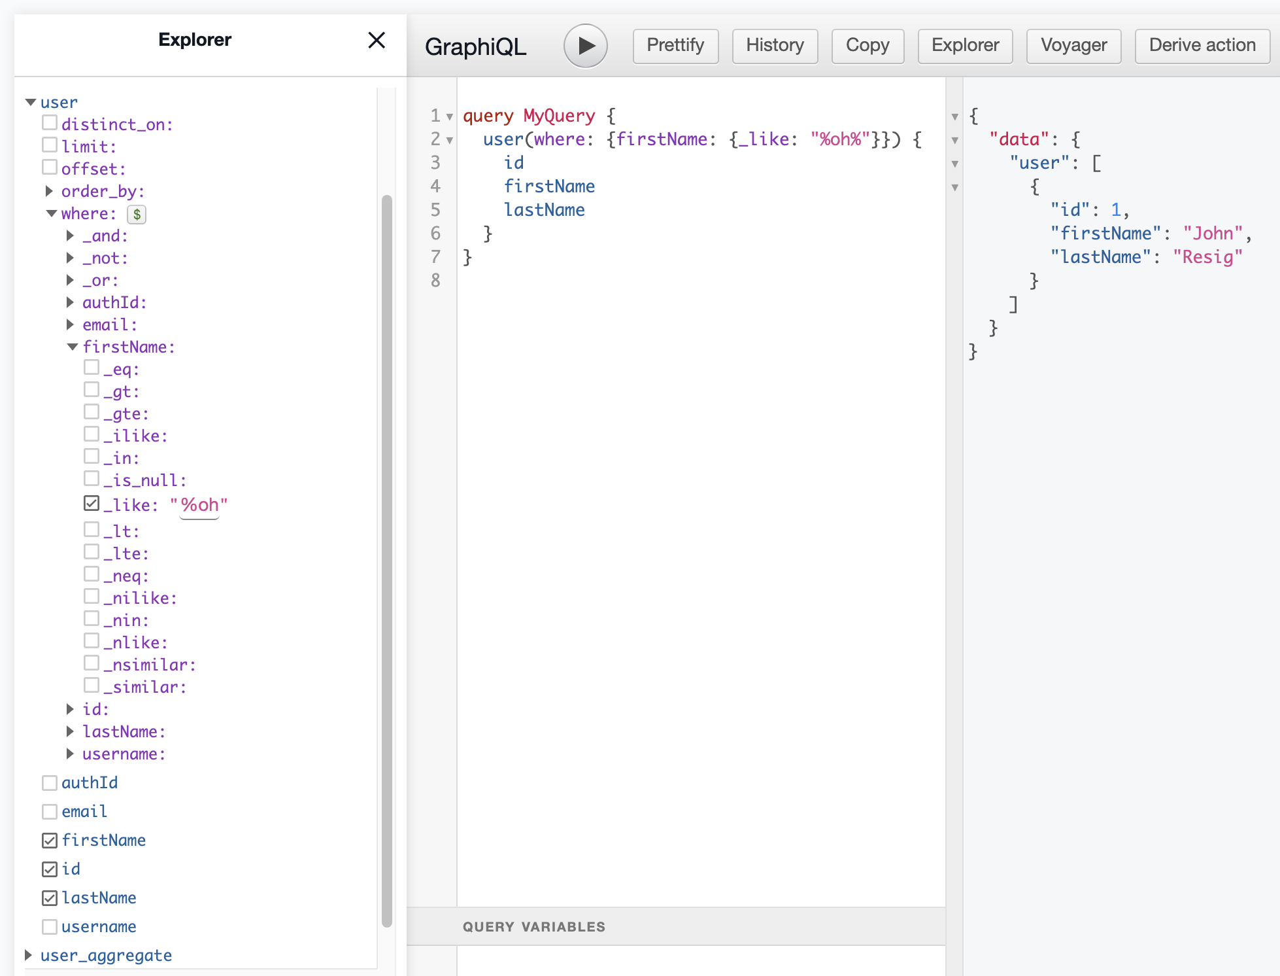Check the _in operator checkbox

(x=92, y=457)
